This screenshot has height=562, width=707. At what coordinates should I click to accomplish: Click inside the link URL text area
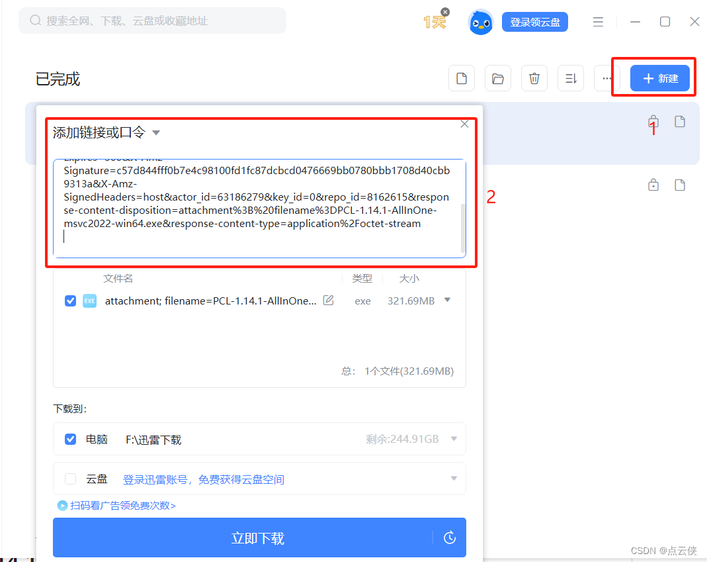point(259,208)
